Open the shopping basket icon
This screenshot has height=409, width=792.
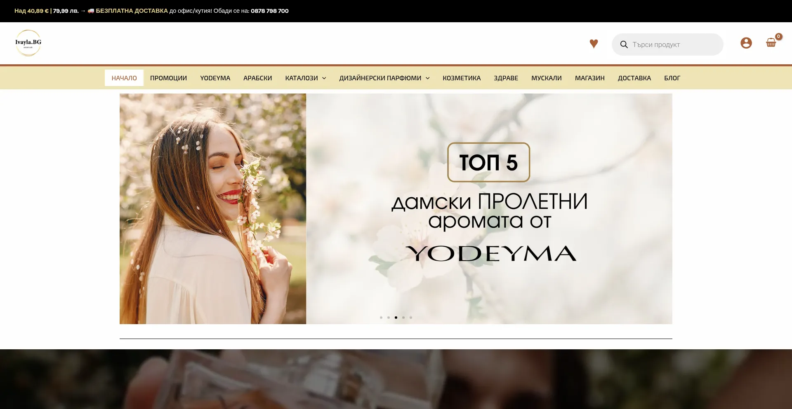[x=771, y=43]
